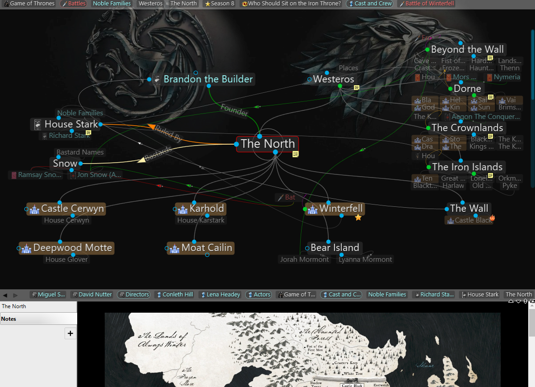Open the Season 8 pin in top bar
The image size is (535, 387).
pos(220,4)
